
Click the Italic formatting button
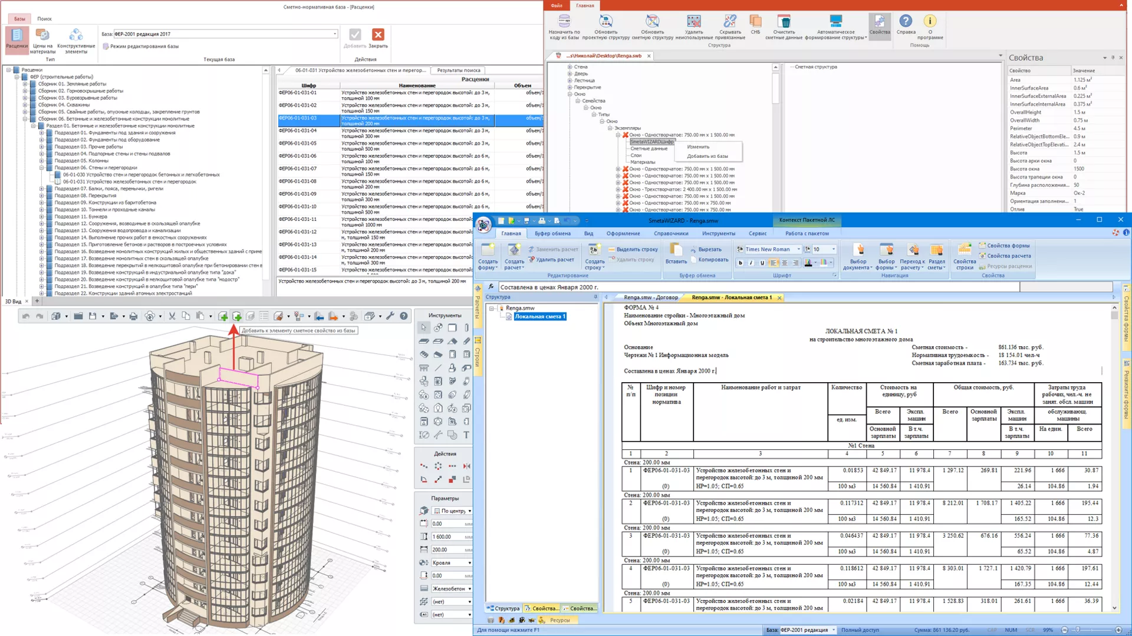tap(751, 263)
